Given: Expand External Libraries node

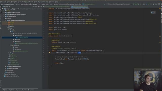Looking at the screenshot, I should pyautogui.click(x=3, y=74).
